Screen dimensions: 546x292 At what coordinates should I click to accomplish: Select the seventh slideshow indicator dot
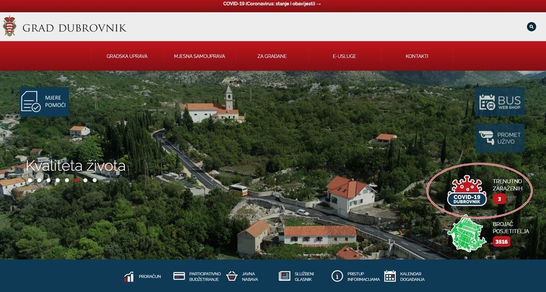coord(85,180)
